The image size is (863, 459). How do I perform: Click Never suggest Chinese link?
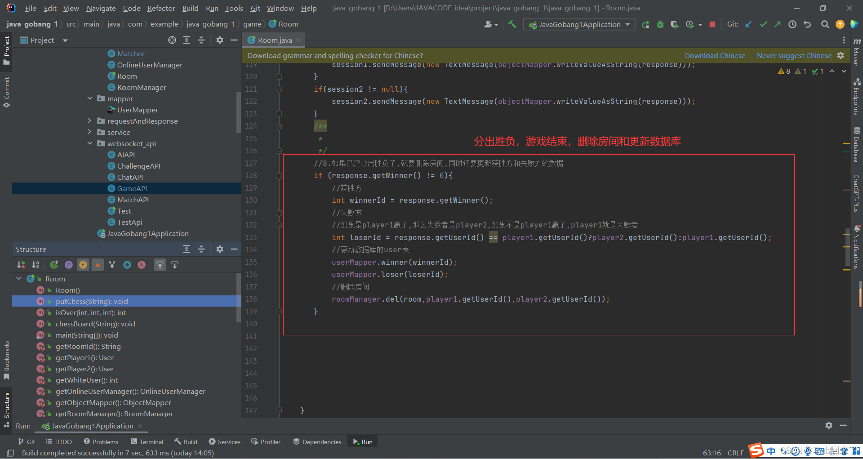click(794, 55)
